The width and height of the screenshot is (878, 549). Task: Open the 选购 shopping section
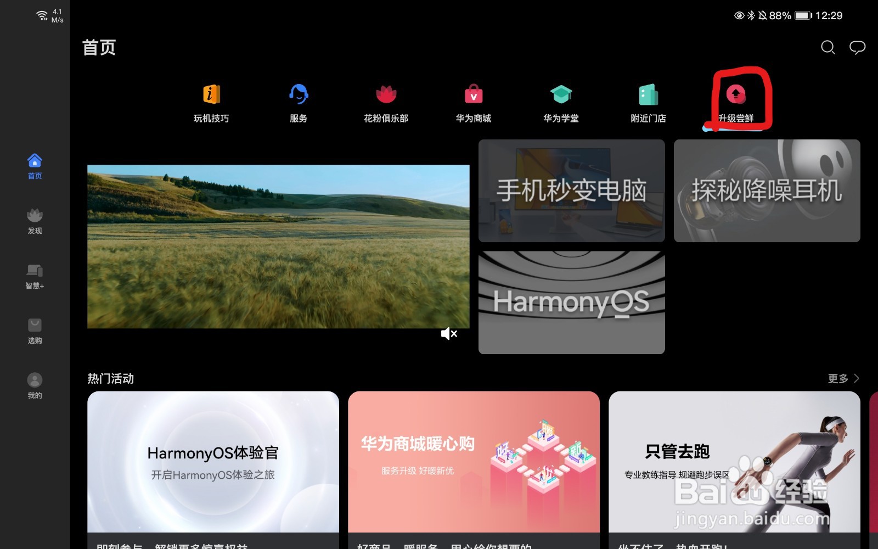(x=34, y=329)
